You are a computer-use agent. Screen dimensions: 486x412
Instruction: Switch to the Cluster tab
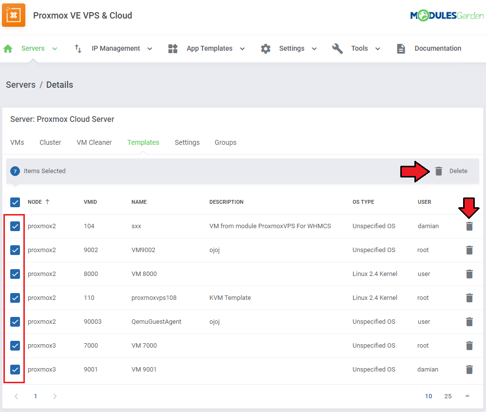pyautogui.click(x=50, y=142)
